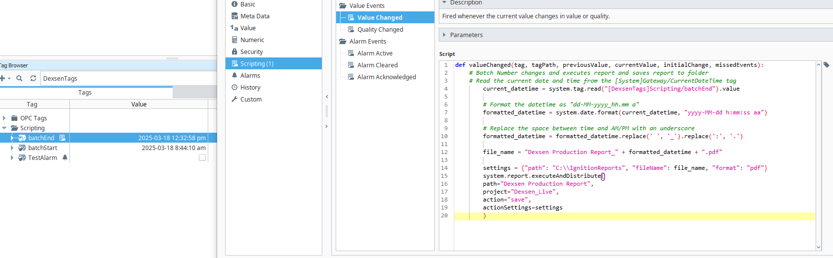833x258 pixels.
Task: Click the Custom wrench icon
Action: coord(235,100)
